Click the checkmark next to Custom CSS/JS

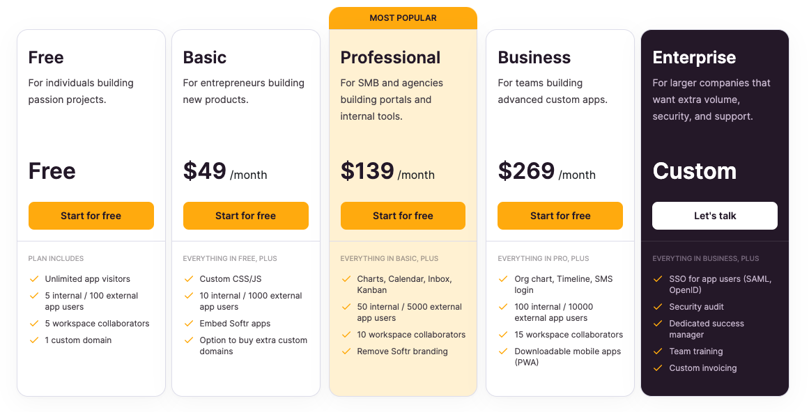(189, 279)
